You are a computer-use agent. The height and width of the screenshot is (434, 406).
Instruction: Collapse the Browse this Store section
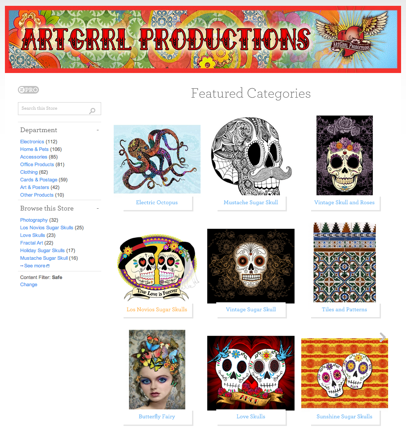click(x=98, y=208)
